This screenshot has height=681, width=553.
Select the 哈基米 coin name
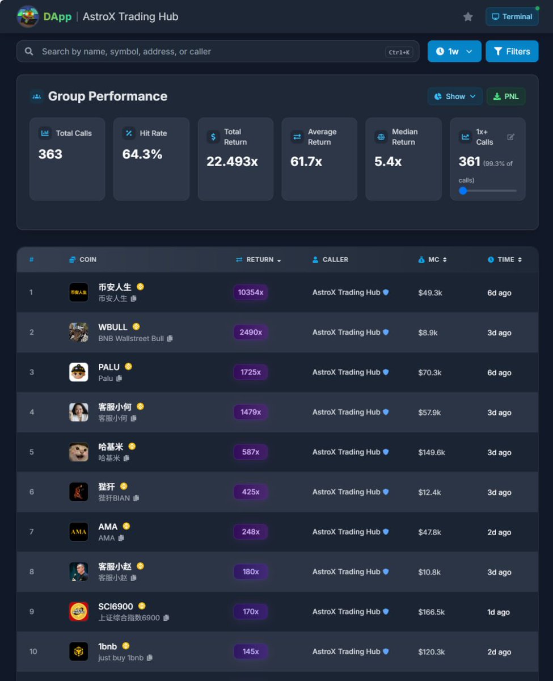coord(111,446)
